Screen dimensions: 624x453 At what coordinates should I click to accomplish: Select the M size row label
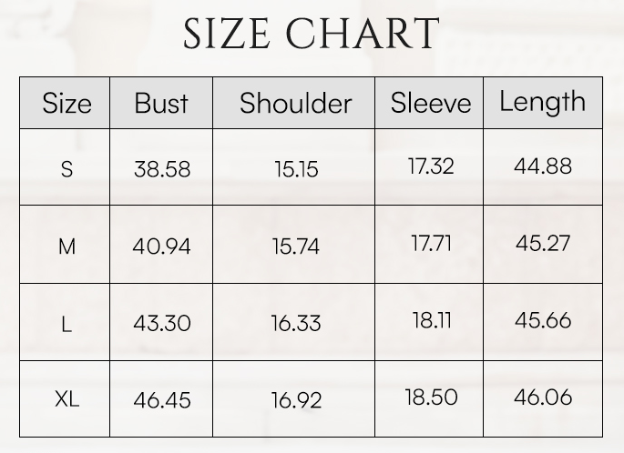click(x=66, y=246)
